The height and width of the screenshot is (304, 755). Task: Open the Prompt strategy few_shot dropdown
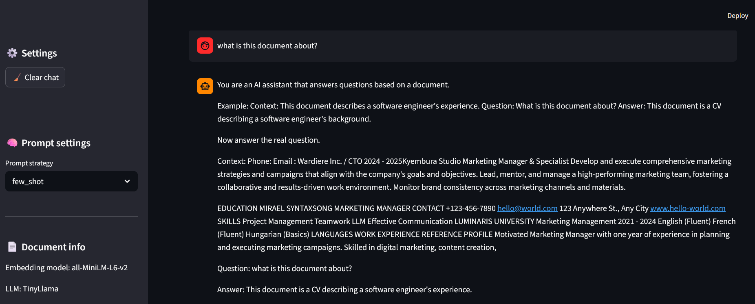pos(71,181)
